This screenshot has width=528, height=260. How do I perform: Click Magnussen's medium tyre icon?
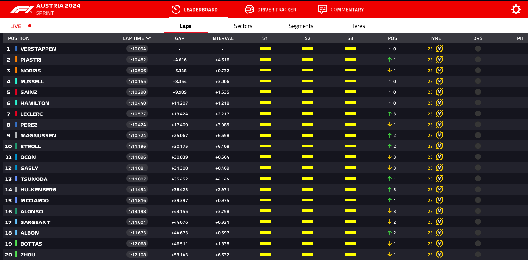click(440, 135)
